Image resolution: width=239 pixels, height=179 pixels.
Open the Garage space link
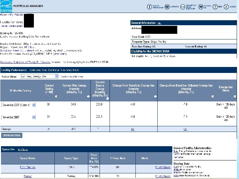tap(28, 176)
